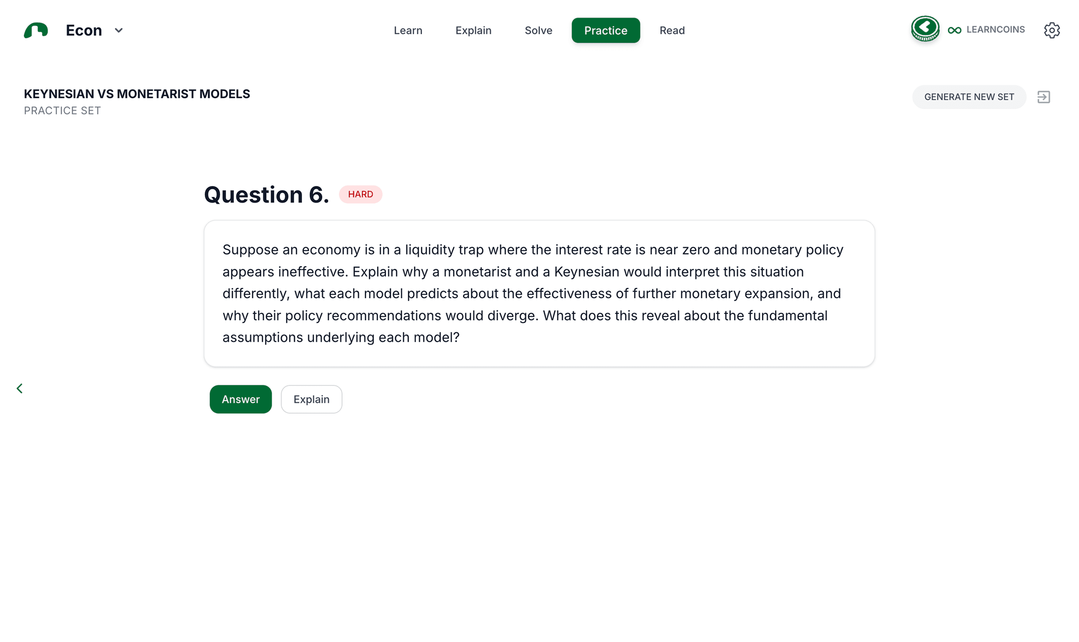
Task: Click Generate New Set button
Action: [x=969, y=97]
